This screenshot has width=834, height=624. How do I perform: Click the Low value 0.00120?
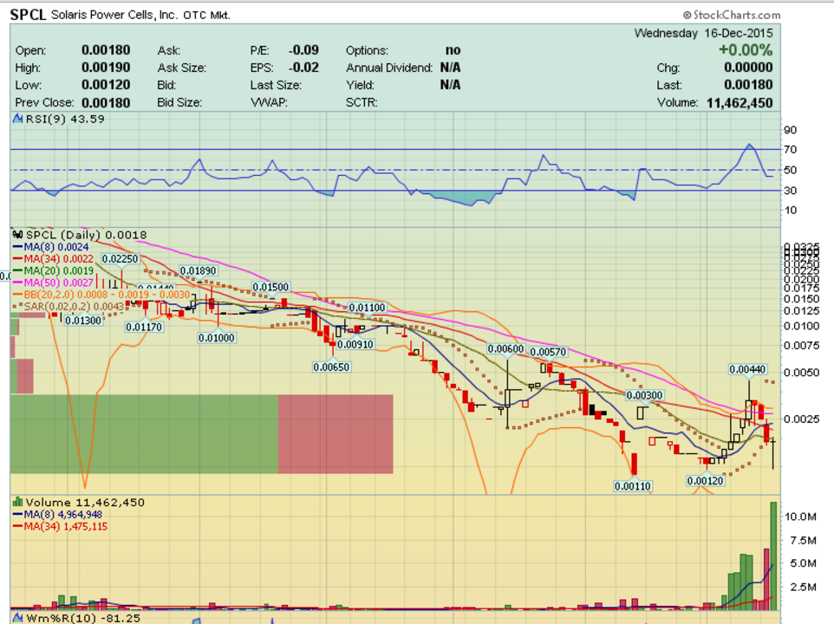[x=105, y=85]
